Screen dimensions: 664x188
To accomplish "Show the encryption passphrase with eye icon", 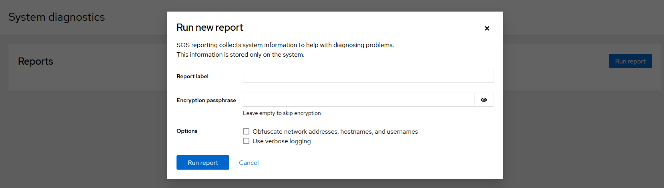I will pos(483,100).
